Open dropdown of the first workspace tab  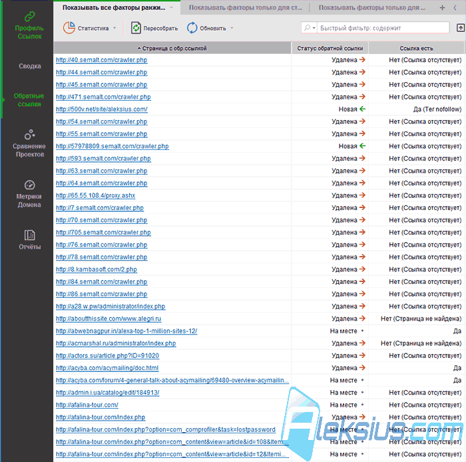click(x=171, y=8)
